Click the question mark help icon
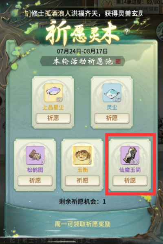The image size is (163, 244). pyautogui.click(x=127, y=32)
